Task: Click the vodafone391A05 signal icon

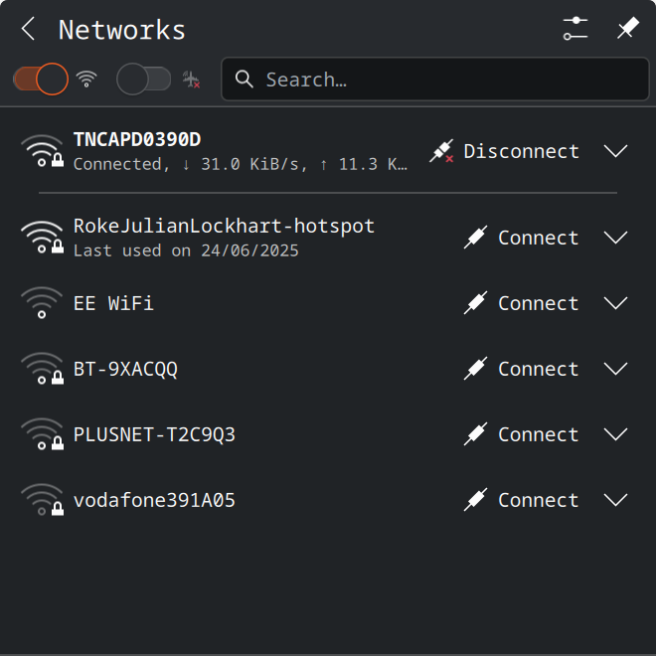Action: (x=42, y=500)
